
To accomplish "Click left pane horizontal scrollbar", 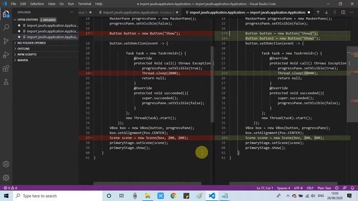I will tap(148, 183).
